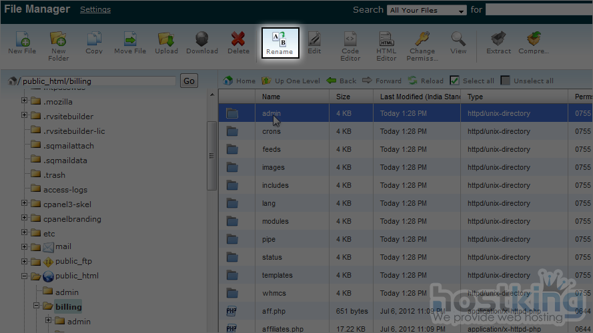Sort files by Name column header
This screenshot has width=593, height=333.
271,97
